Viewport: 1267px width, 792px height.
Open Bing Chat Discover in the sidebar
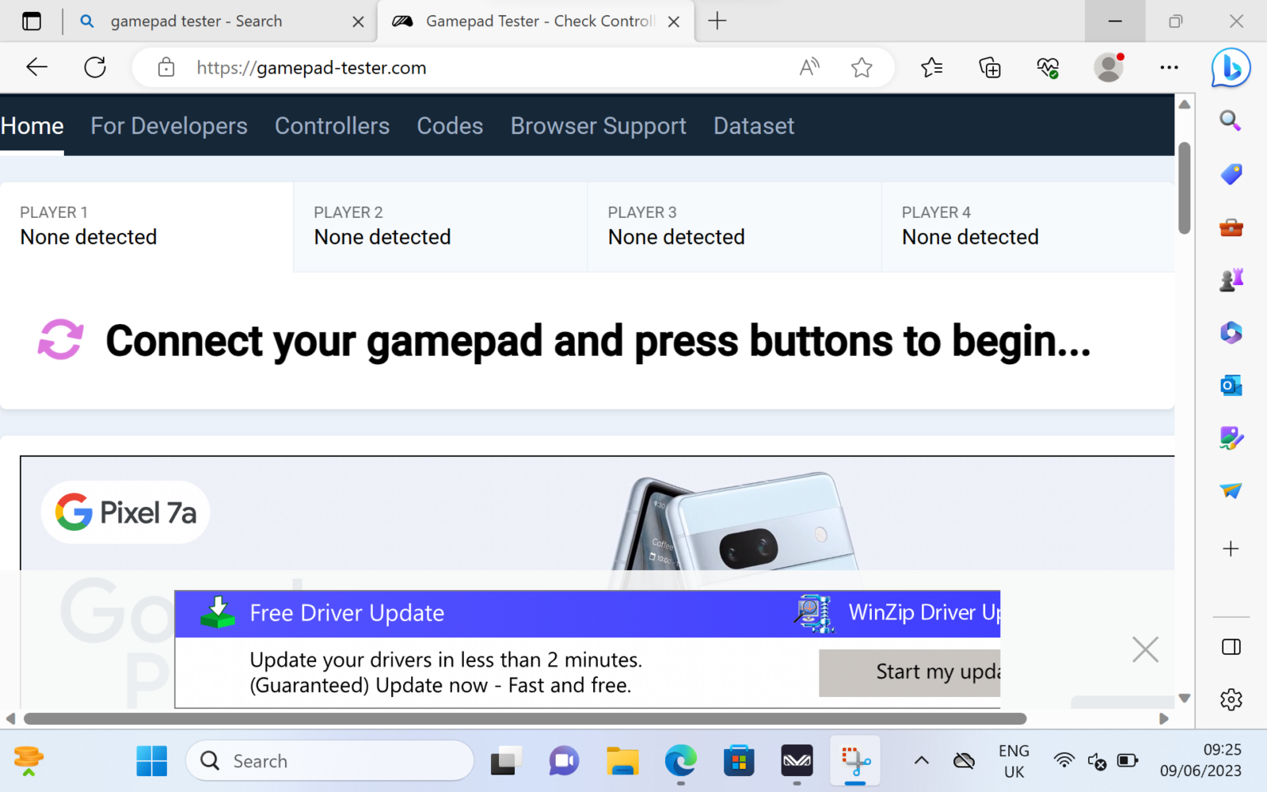pyautogui.click(x=1231, y=67)
